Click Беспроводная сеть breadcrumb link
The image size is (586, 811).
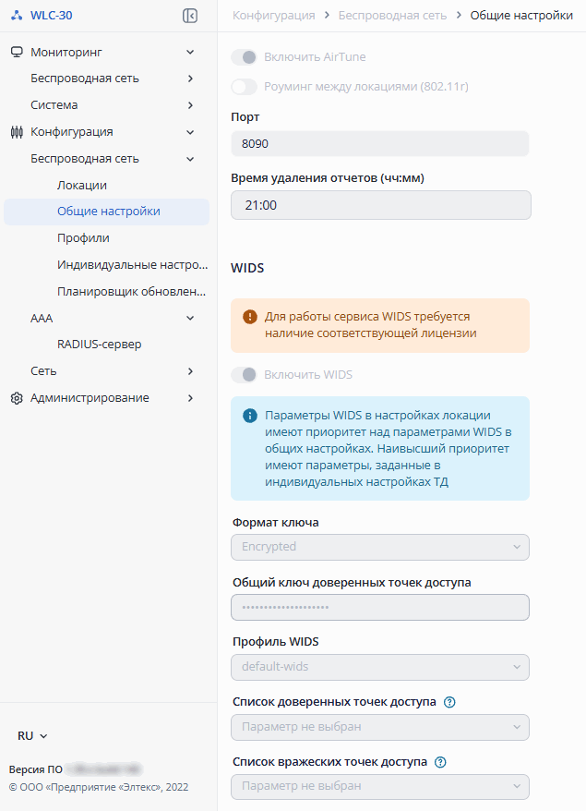(392, 16)
